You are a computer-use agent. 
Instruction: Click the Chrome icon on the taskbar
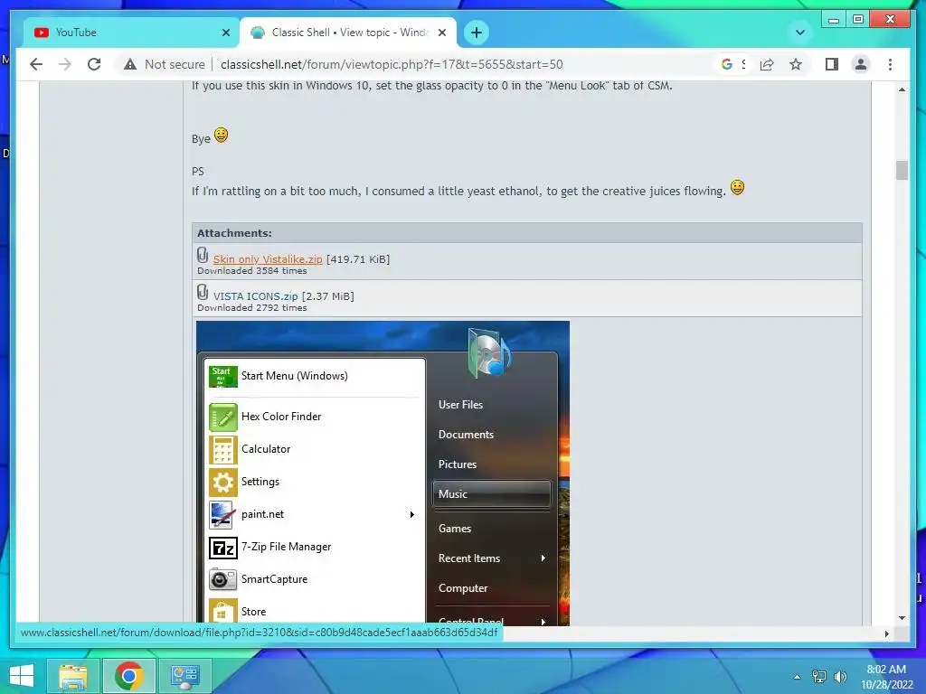pyautogui.click(x=129, y=676)
